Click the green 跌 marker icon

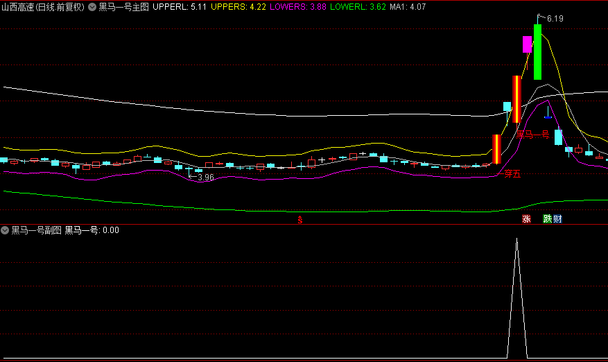(x=547, y=219)
